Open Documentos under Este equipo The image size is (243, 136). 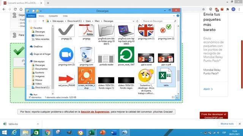coord(41,69)
